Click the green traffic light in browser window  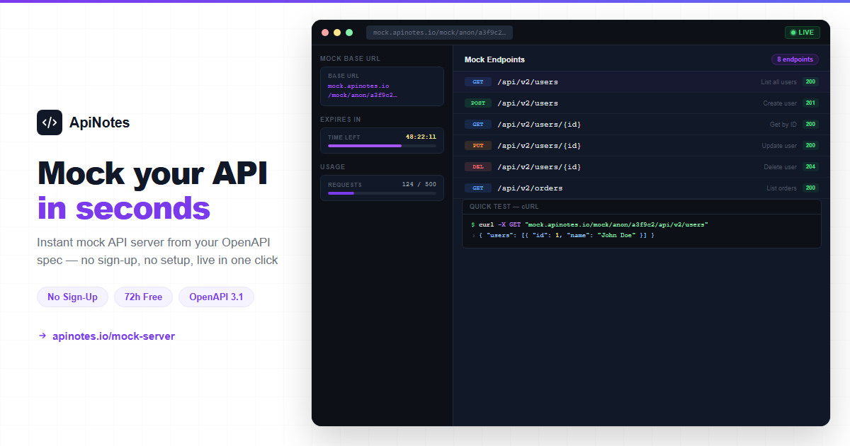tap(348, 32)
